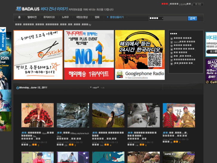Screen dimensions: 217x163
Task: Open the 가나다마트 NO.1 event banner
Action: [89, 55]
